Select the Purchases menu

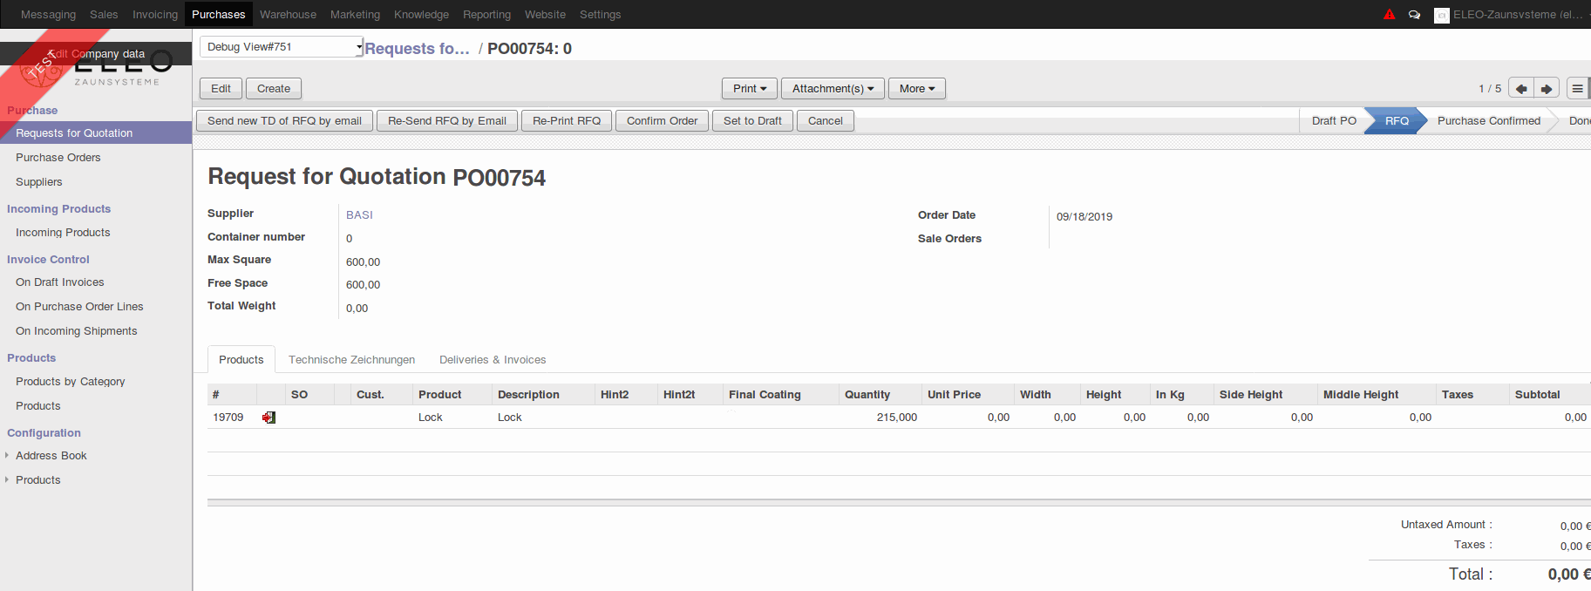point(218,15)
